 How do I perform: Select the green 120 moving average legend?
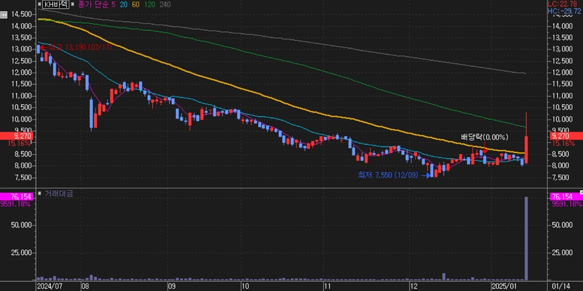[x=151, y=4]
